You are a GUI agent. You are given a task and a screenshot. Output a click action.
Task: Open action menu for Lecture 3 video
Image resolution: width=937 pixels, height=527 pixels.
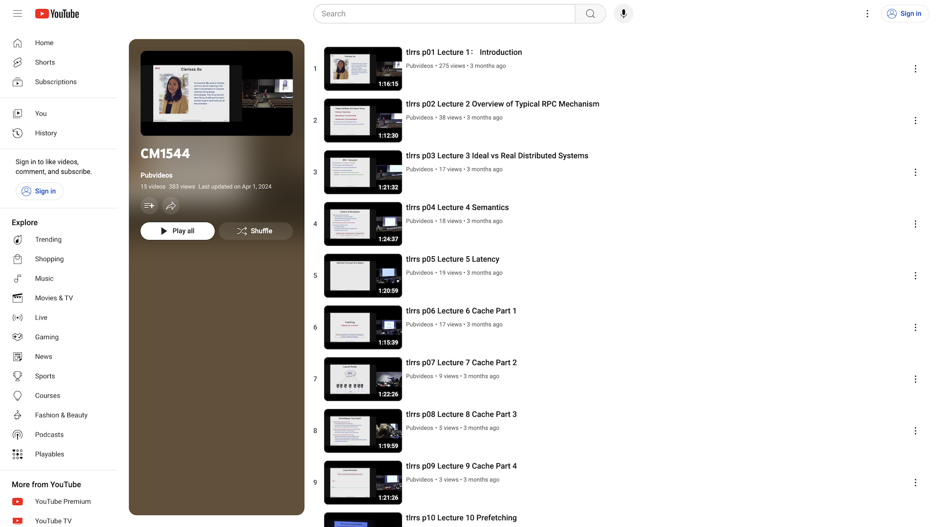[916, 172]
